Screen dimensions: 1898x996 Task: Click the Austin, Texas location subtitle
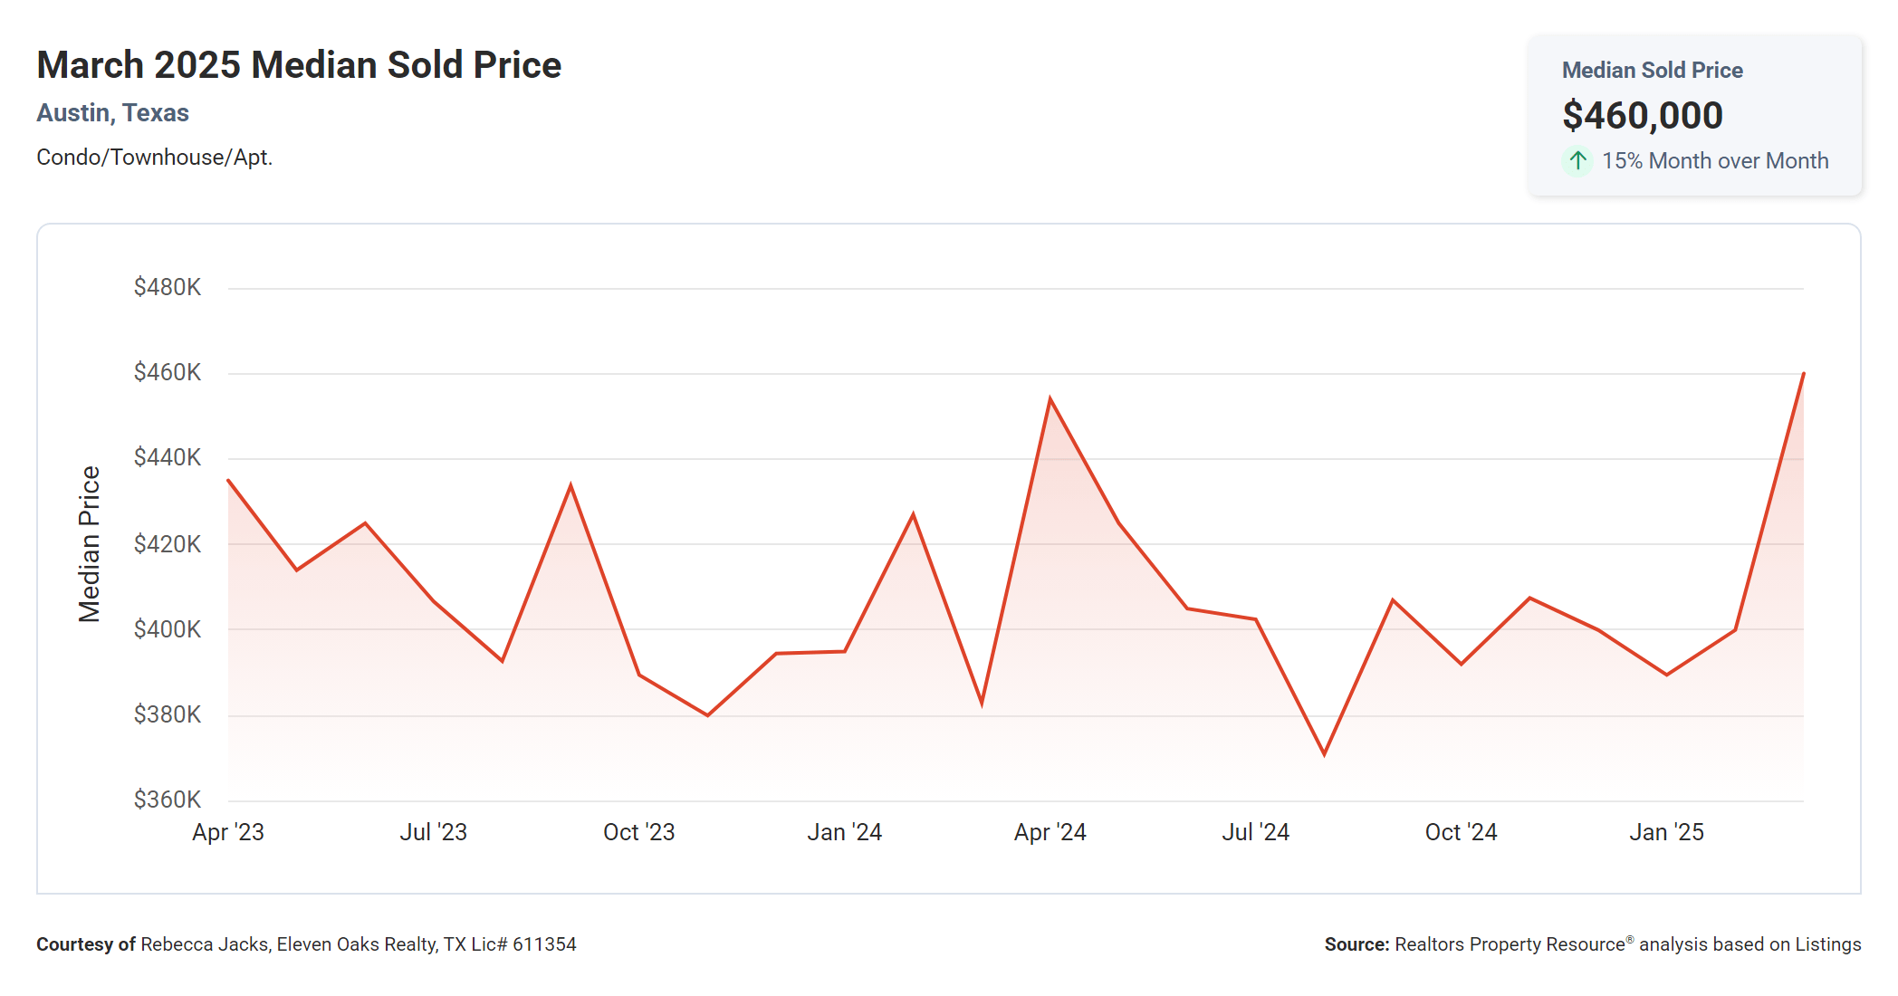pyautogui.click(x=112, y=113)
